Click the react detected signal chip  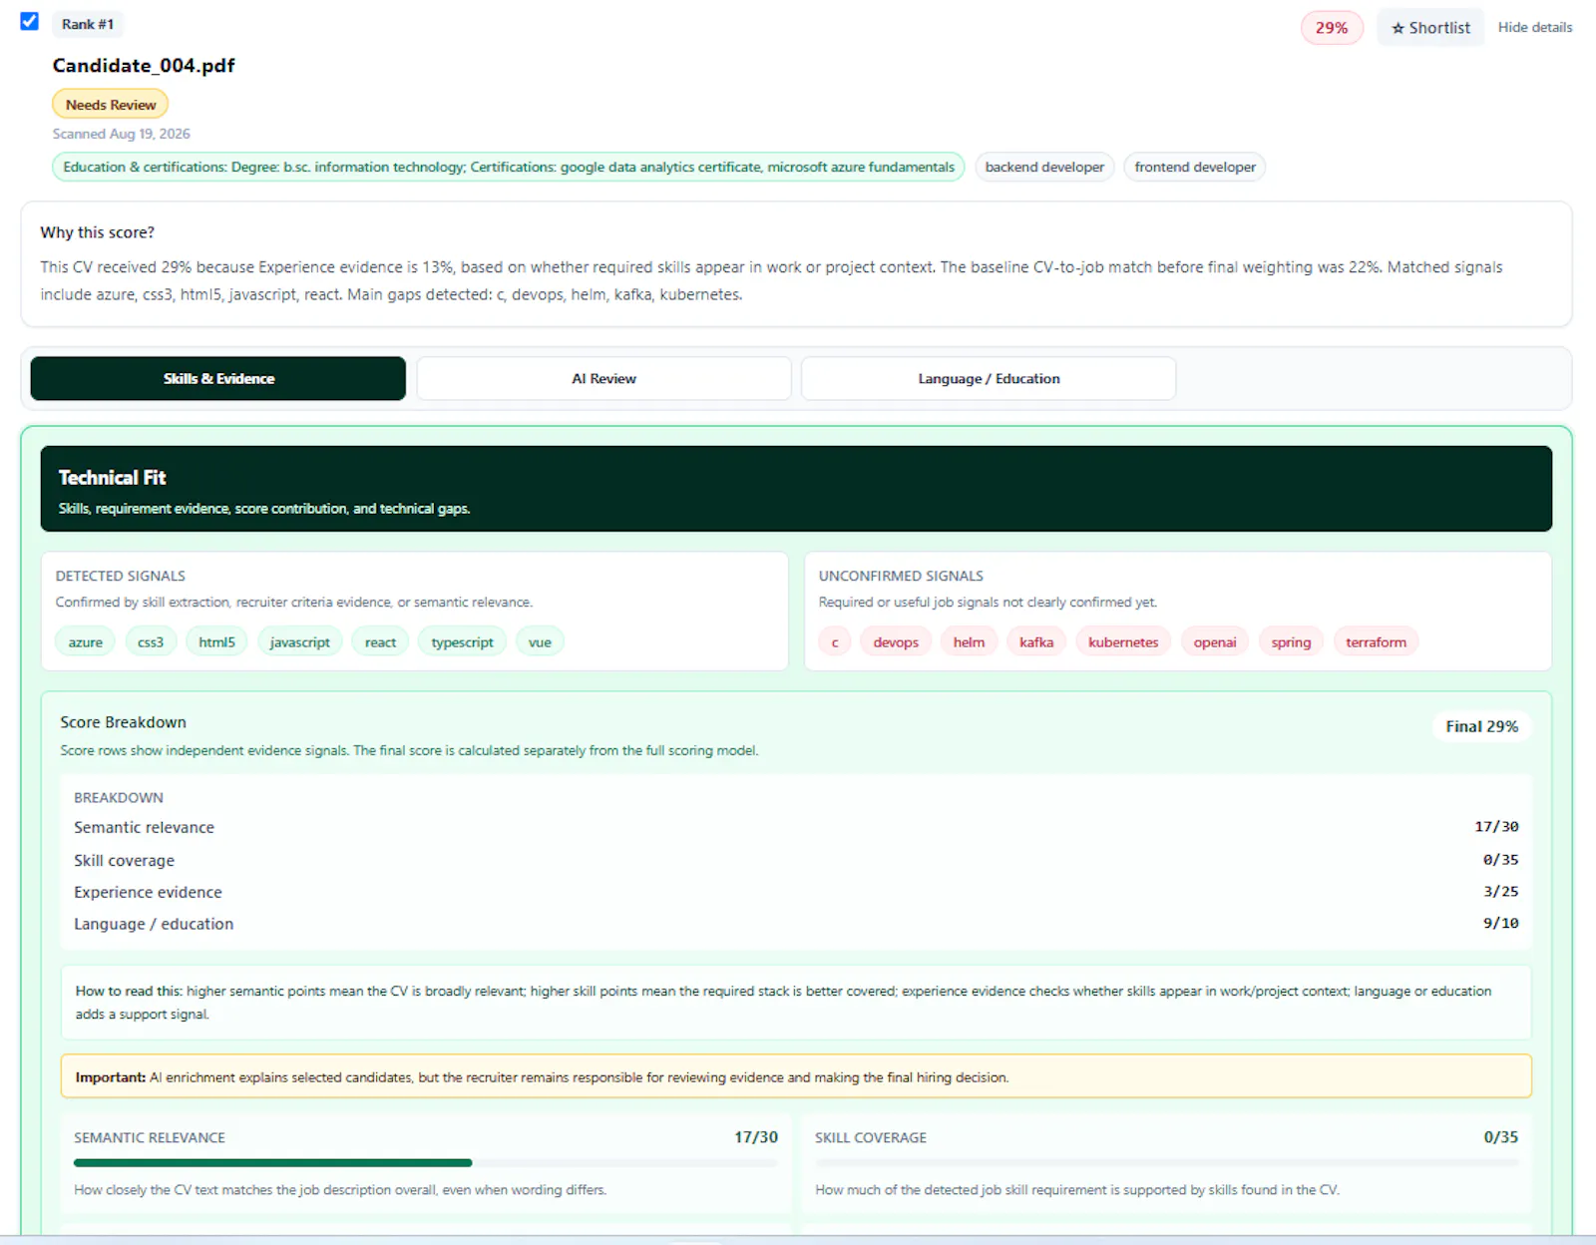[380, 642]
